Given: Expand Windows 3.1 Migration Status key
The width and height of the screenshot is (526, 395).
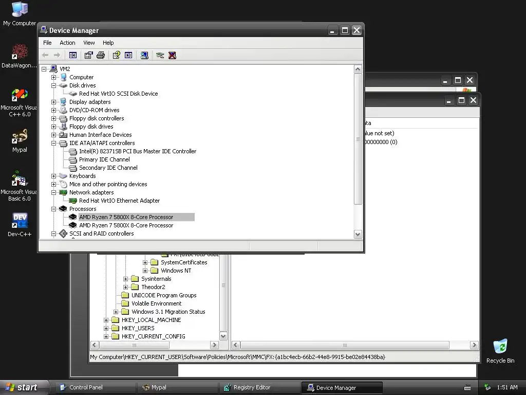Looking at the screenshot, I should coord(116,312).
